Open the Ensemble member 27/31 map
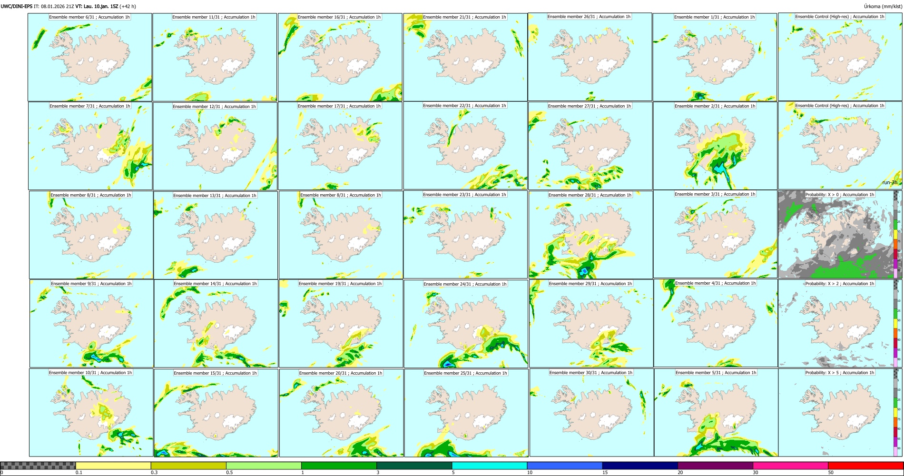 tap(590, 146)
